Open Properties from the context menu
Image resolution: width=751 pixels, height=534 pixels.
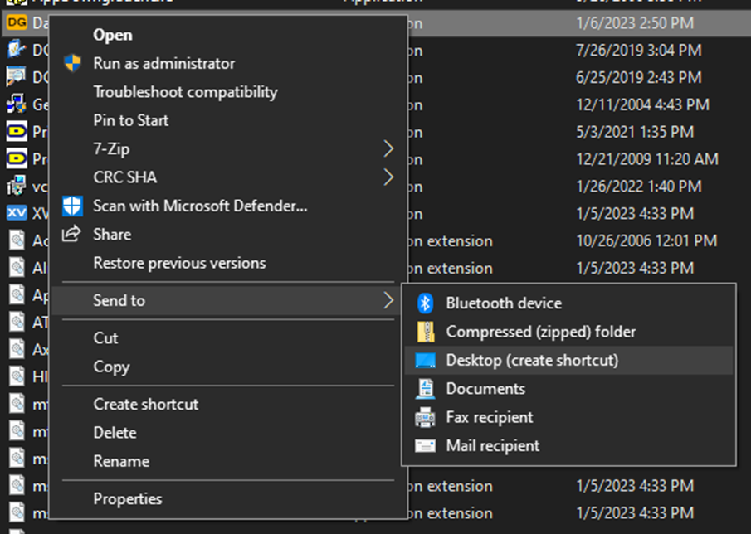coord(128,499)
